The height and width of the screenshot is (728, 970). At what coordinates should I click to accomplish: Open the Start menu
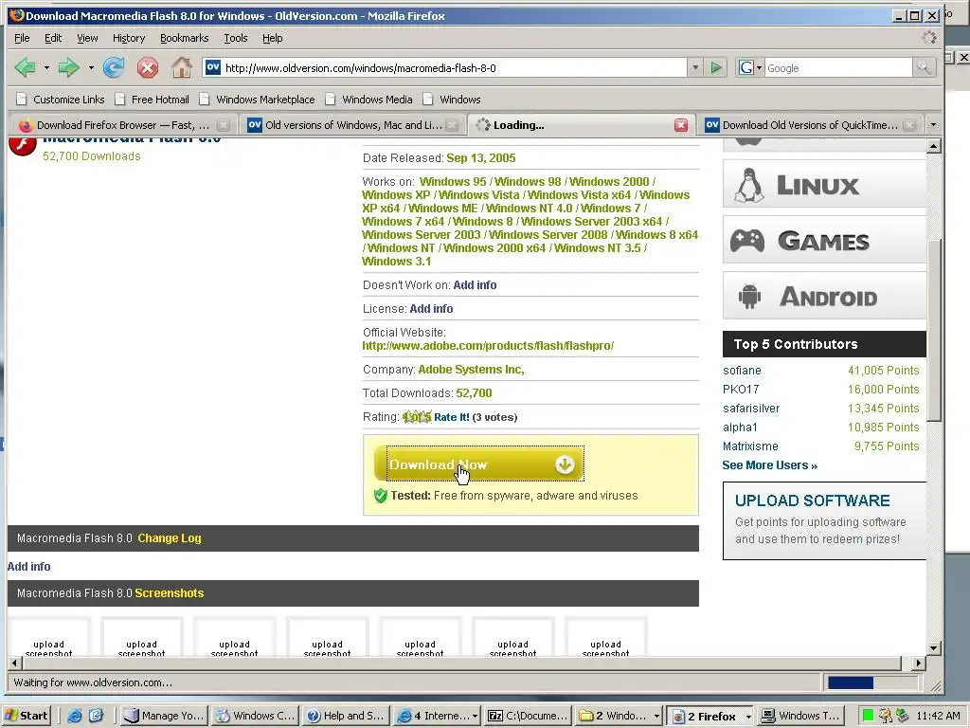click(x=27, y=716)
